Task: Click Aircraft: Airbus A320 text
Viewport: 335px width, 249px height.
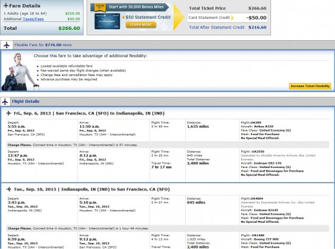Action: tap(257, 127)
